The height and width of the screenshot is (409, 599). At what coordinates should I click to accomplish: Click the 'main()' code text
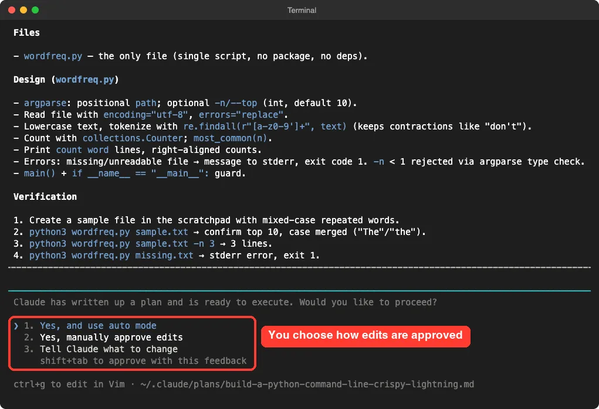[39, 173]
